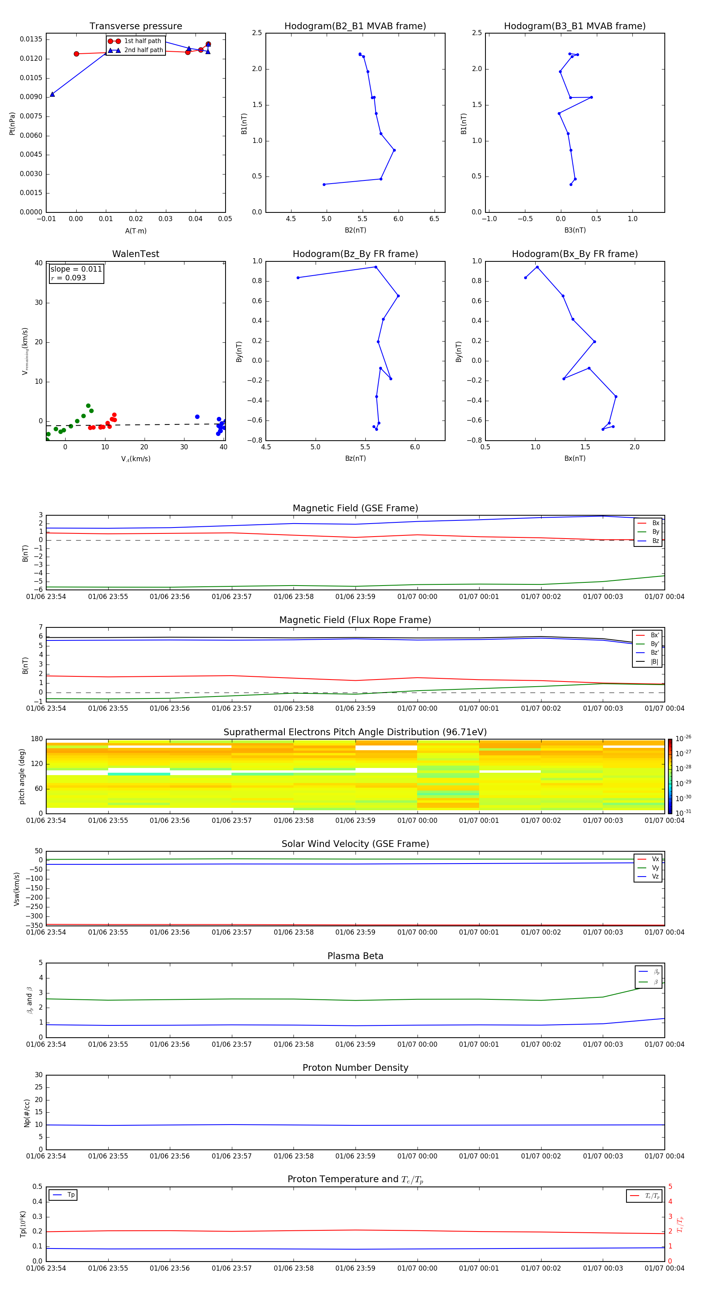Select the 'r = 0.093' annotation
This screenshot has width=711, height=1303.
tap(68, 278)
